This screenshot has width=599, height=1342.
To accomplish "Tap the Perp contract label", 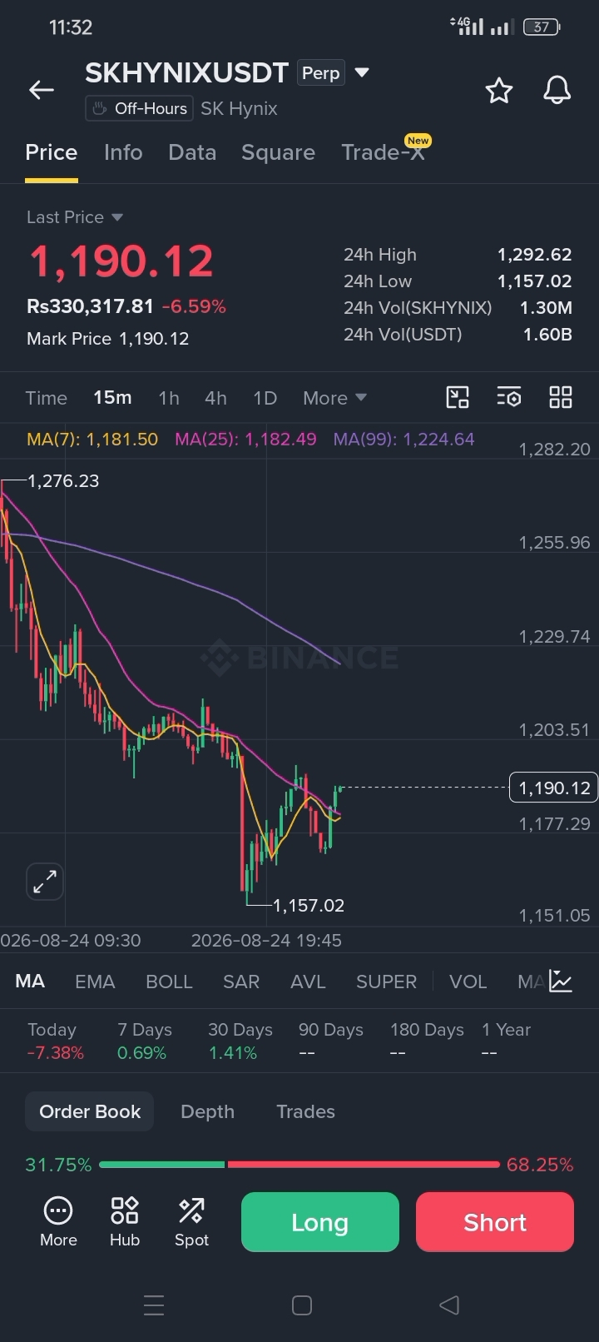I will 320,73.
